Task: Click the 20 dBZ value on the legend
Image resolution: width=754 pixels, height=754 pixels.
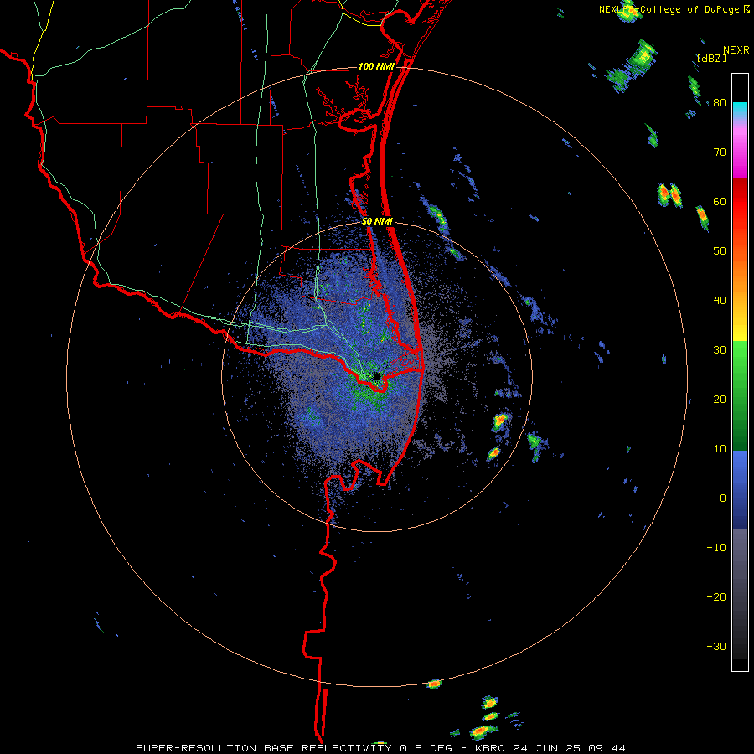Action: (720, 400)
